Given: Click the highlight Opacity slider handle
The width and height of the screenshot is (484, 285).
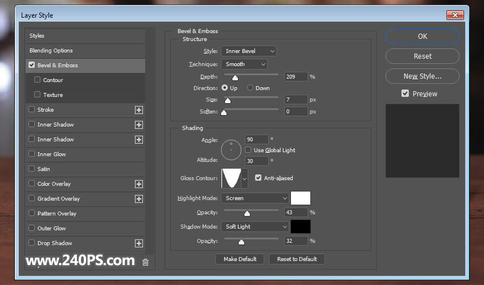Looking at the screenshot, I should click(247, 213).
